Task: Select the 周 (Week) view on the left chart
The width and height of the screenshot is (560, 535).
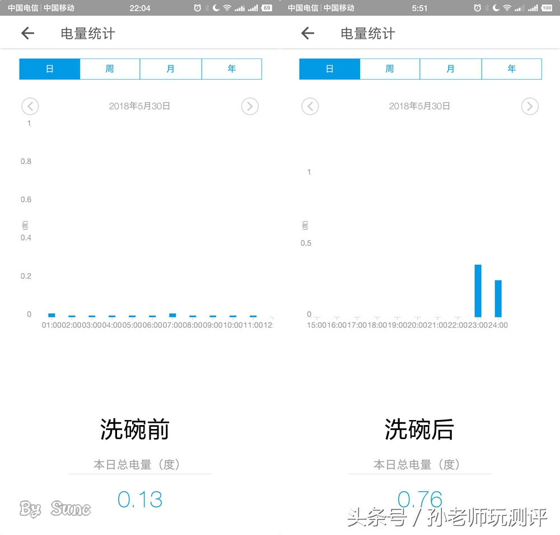Action: click(x=110, y=68)
